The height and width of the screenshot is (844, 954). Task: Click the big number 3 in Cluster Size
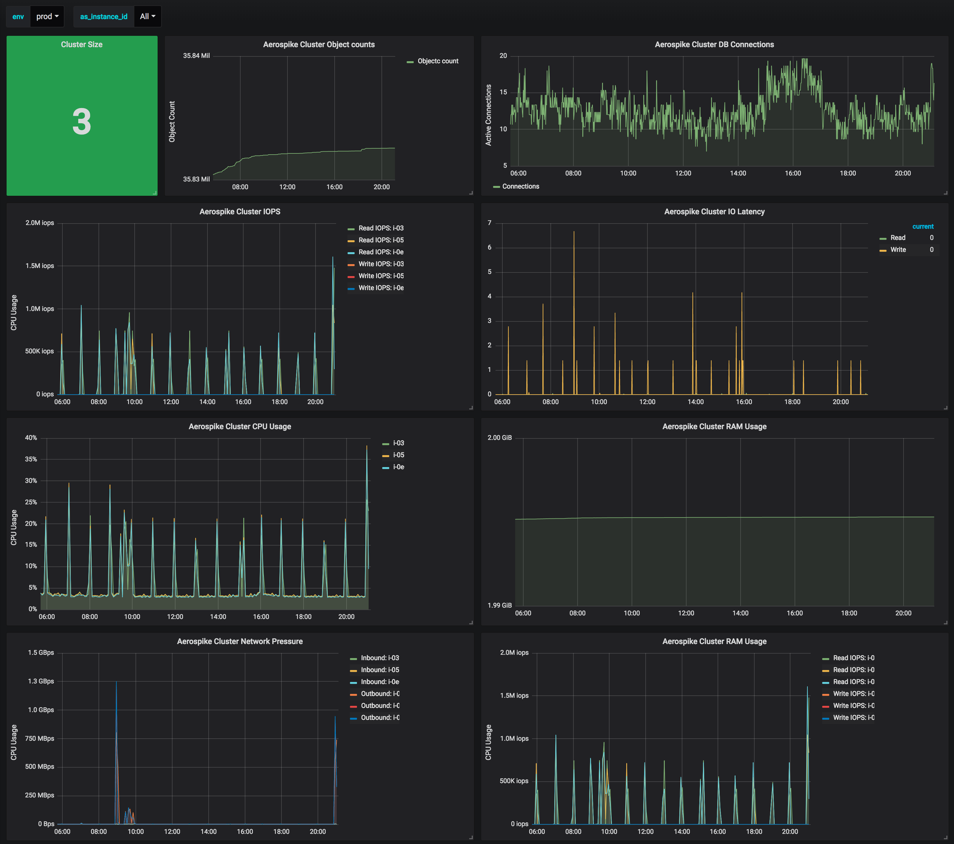82,122
